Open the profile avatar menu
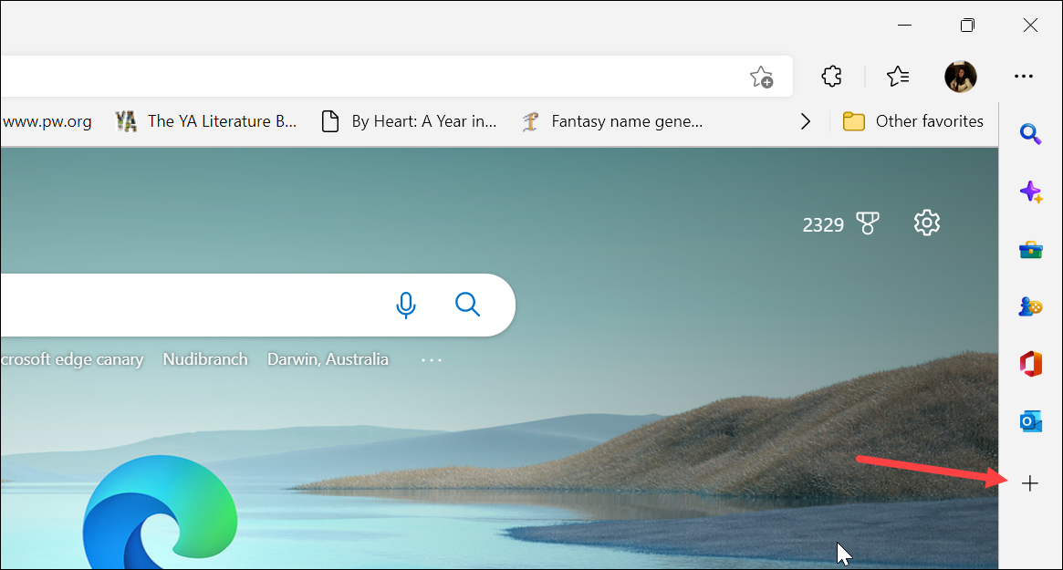 coord(960,77)
